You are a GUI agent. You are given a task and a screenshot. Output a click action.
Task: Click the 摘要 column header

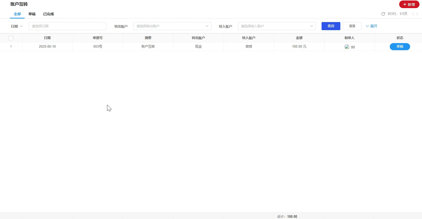click(148, 38)
